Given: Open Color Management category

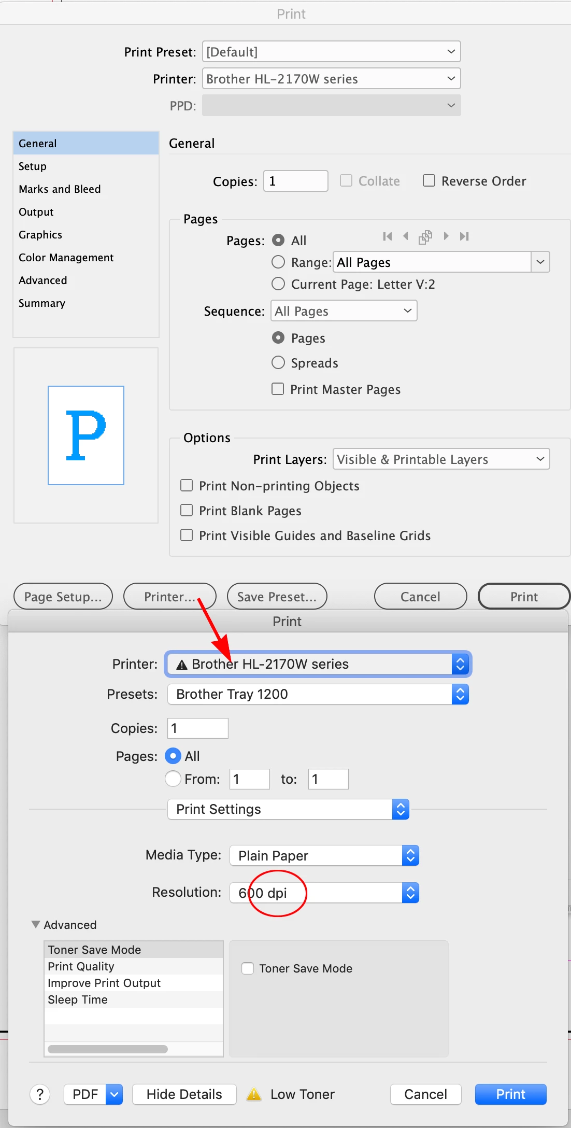Looking at the screenshot, I should (86, 257).
